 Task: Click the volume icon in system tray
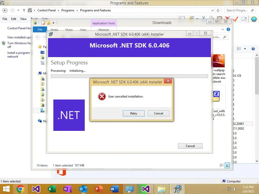(x=235, y=189)
